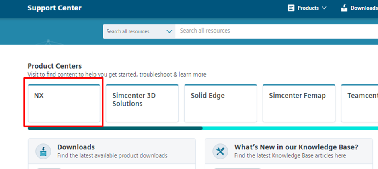The image size is (378, 169).
Task: Click the product carousel dark scrollbar thumb
Action: (x=115, y=128)
